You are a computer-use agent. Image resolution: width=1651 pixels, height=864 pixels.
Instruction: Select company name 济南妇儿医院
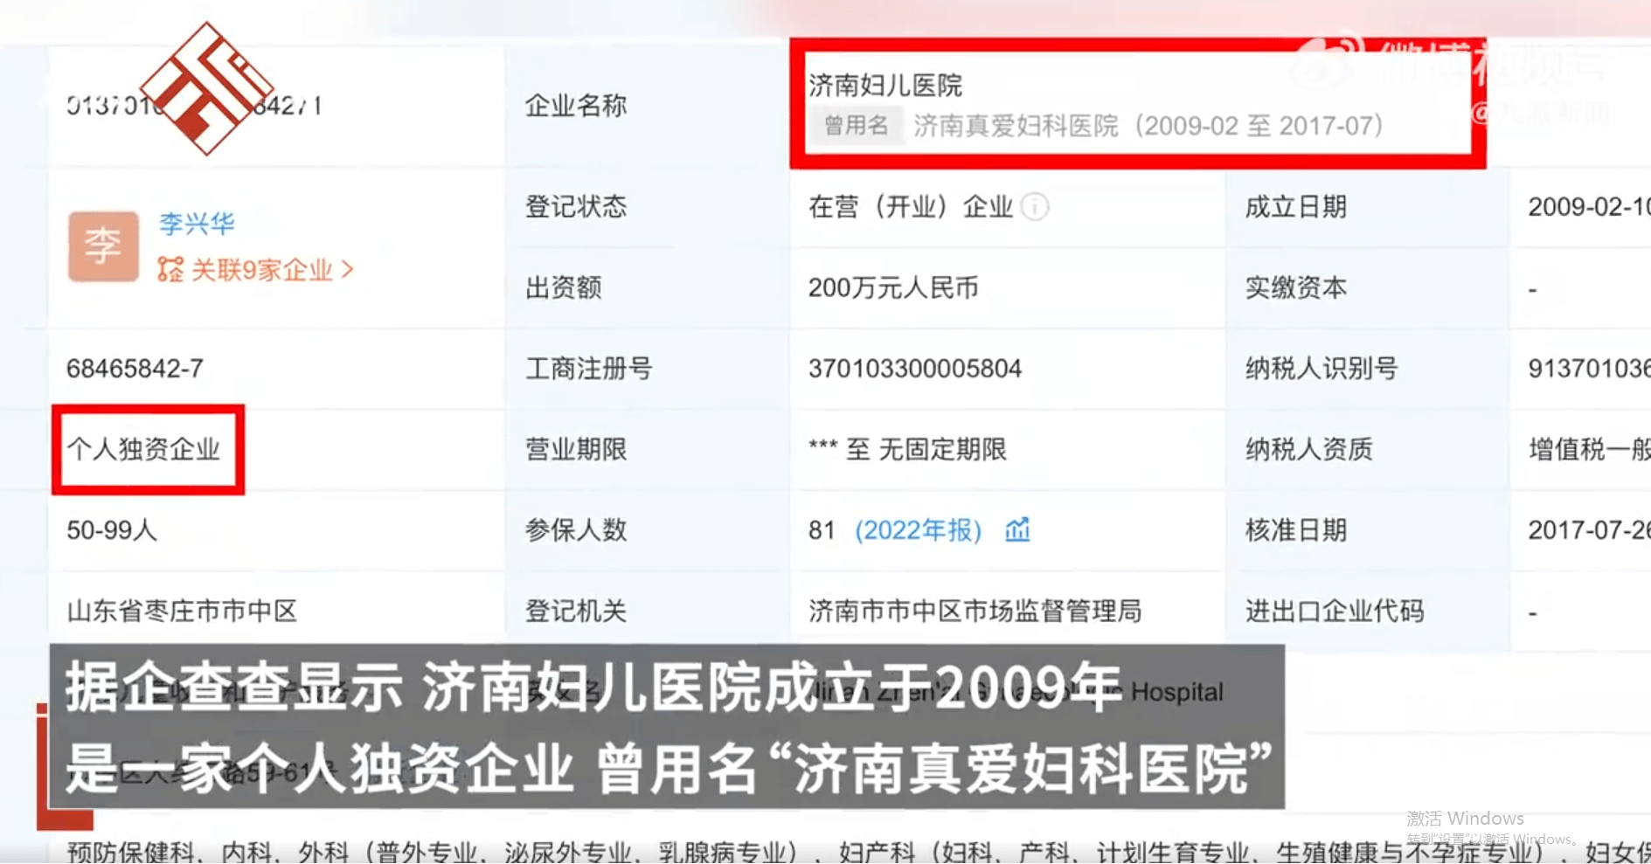tap(884, 85)
